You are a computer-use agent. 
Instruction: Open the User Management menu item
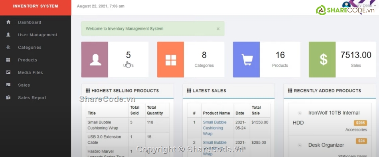38,35
